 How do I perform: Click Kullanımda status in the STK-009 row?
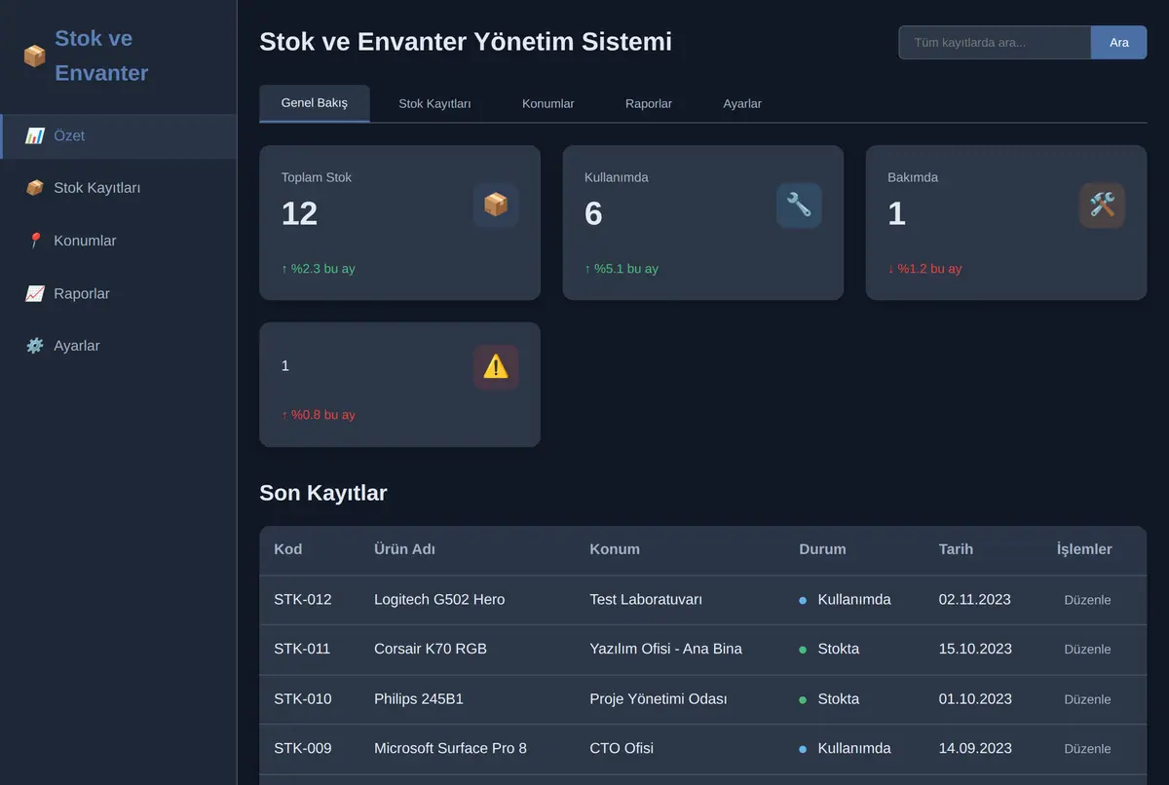point(845,749)
